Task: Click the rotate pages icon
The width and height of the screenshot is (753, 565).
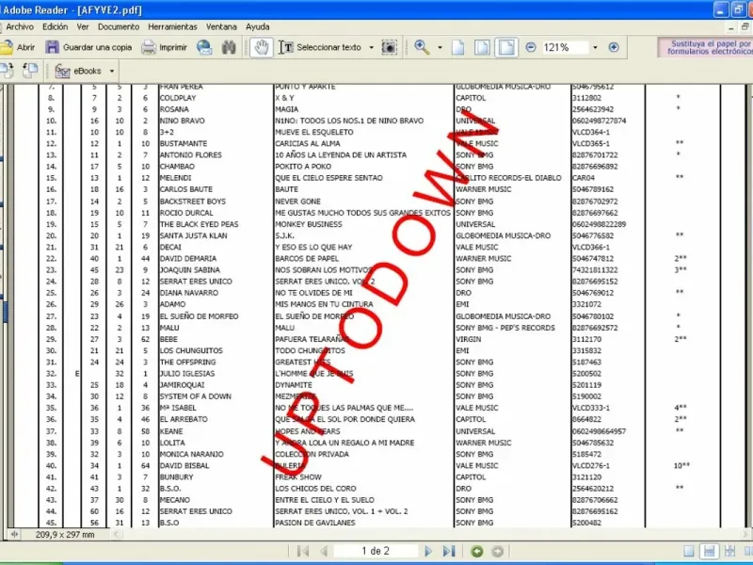Action: tap(7, 71)
